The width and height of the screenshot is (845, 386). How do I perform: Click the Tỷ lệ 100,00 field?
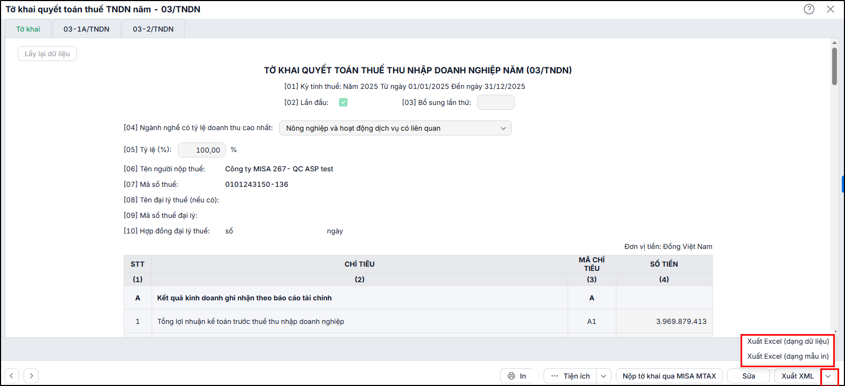(x=202, y=150)
